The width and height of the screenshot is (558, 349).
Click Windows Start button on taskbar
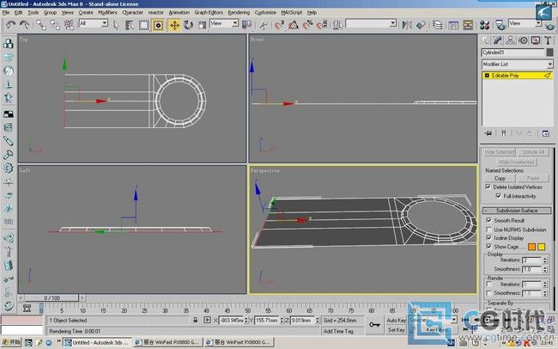11,343
